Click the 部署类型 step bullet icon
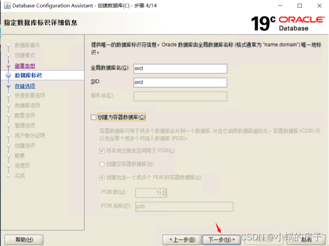This screenshot has width=329, height=246. (9, 66)
